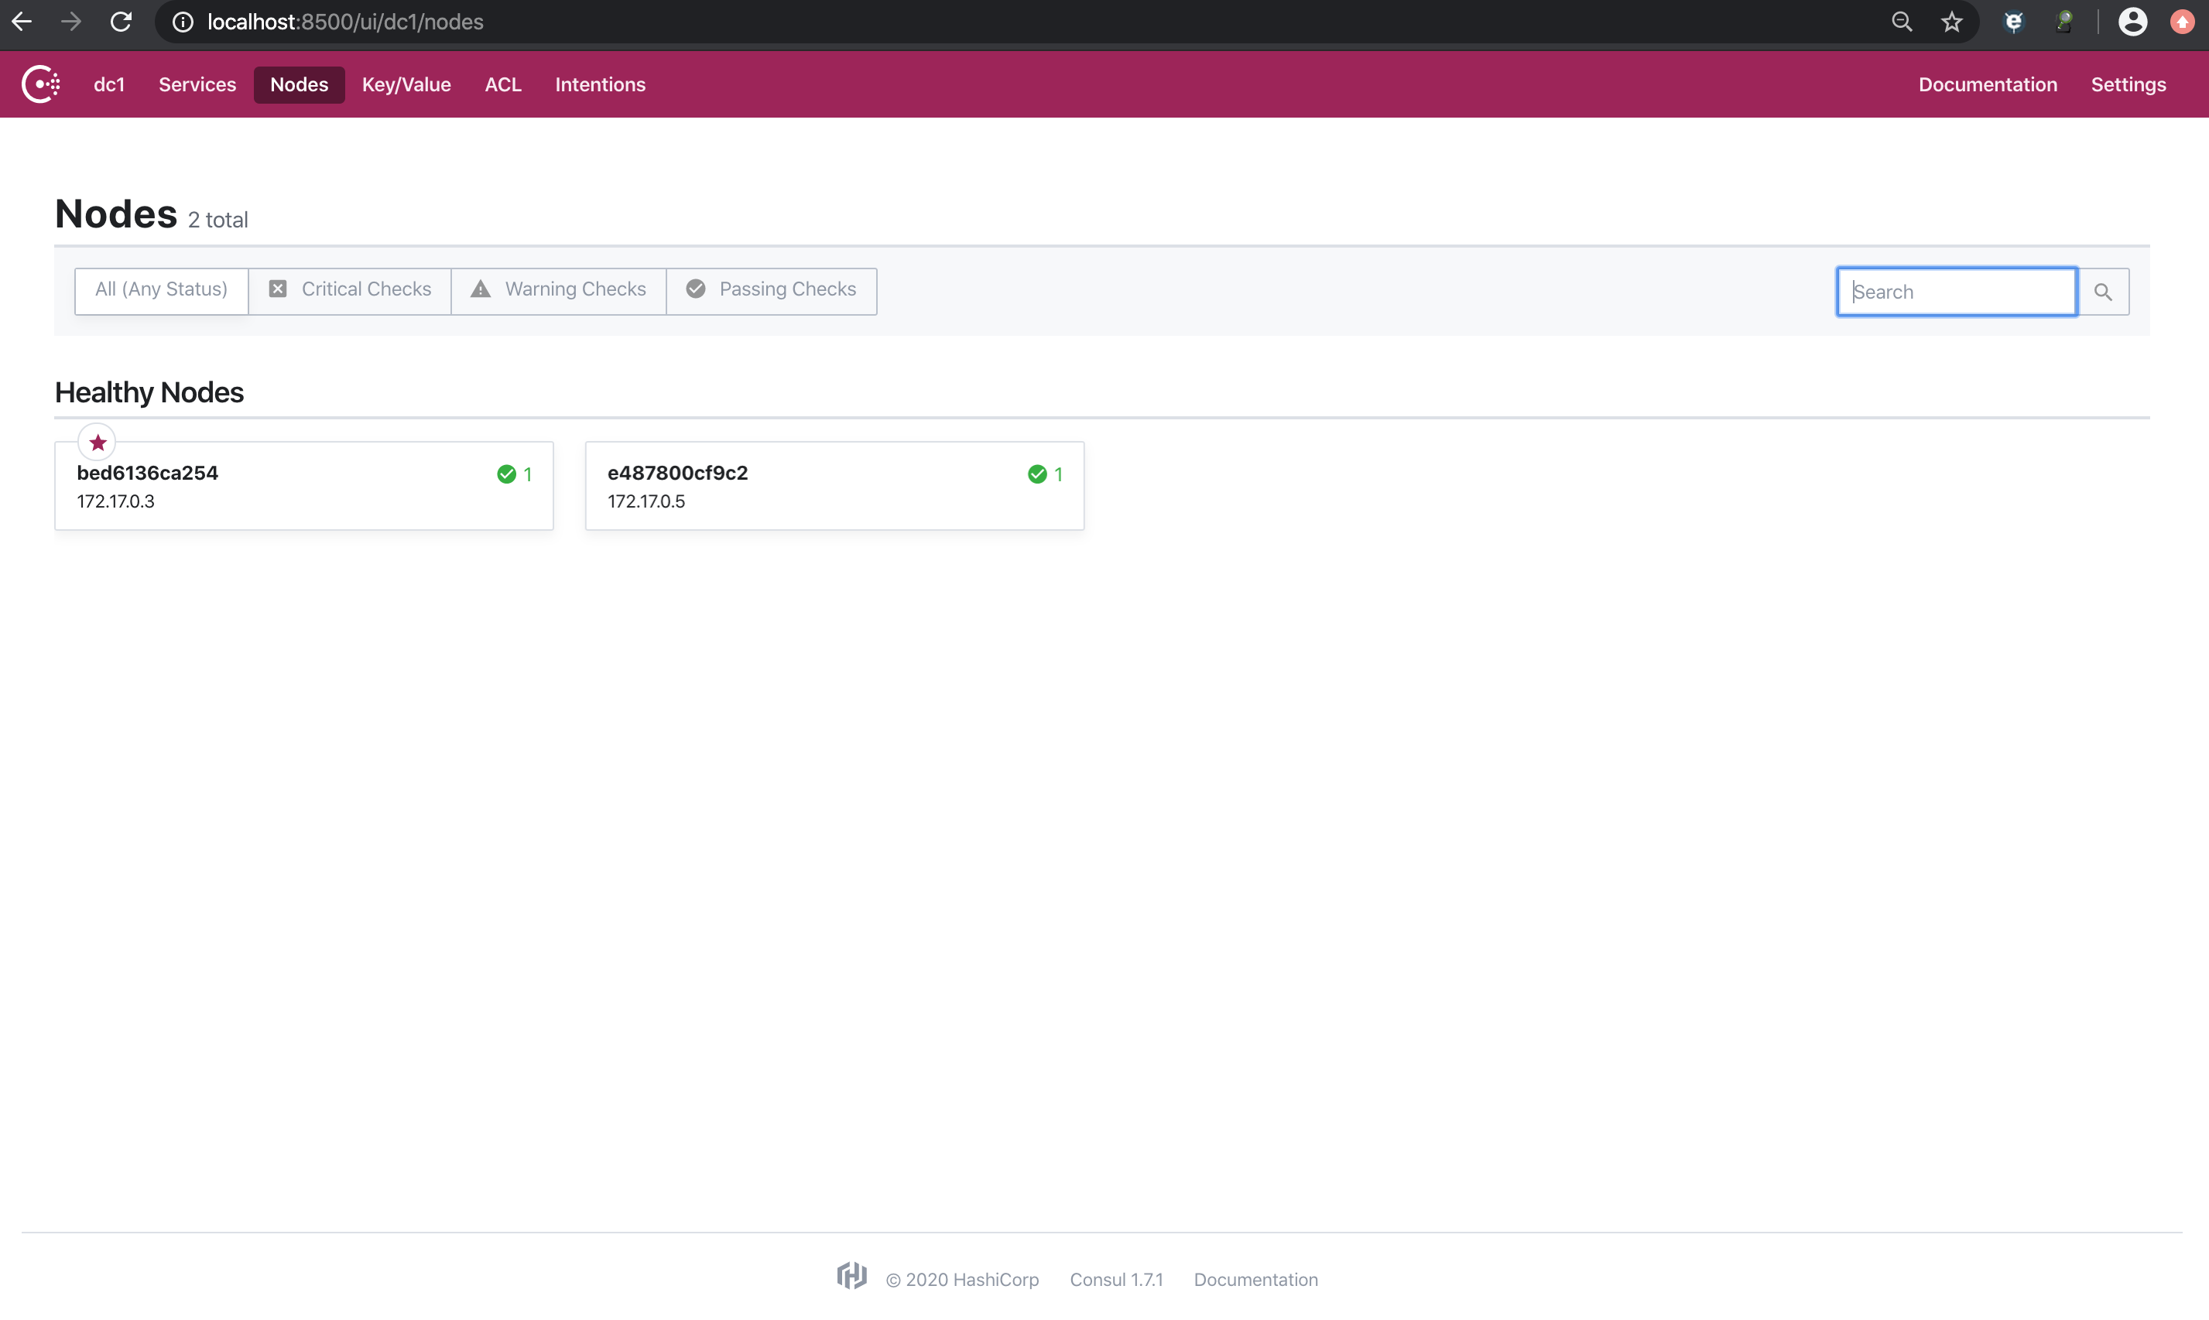Focus the node Search input field
This screenshot has width=2209, height=1320.
pyautogui.click(x=1955, y=292)
